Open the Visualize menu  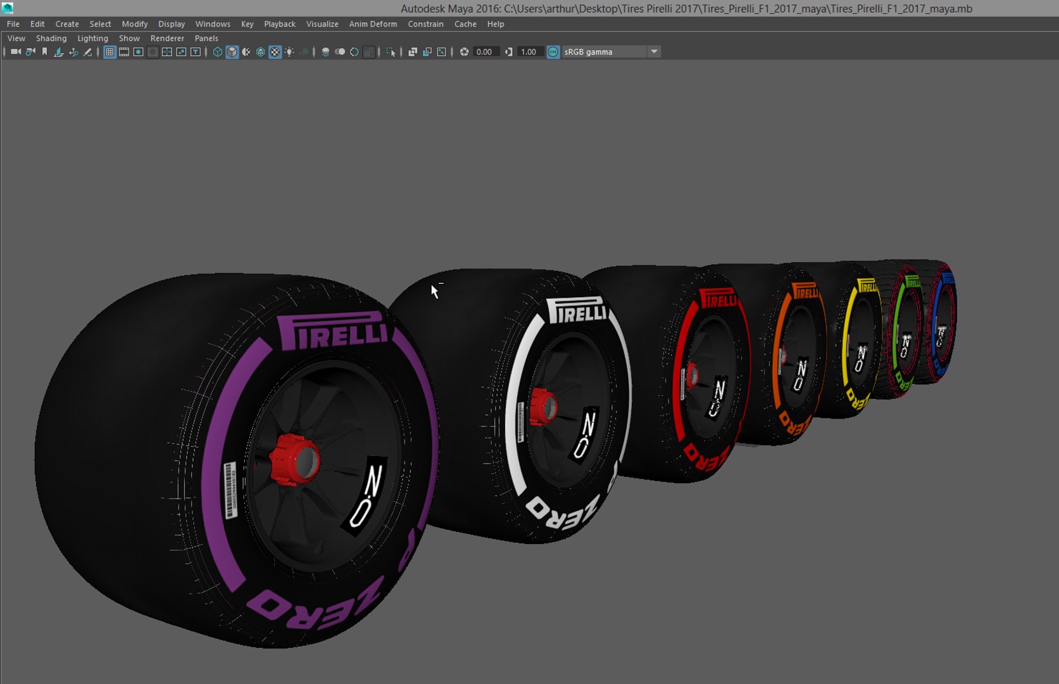coord(322,24)
